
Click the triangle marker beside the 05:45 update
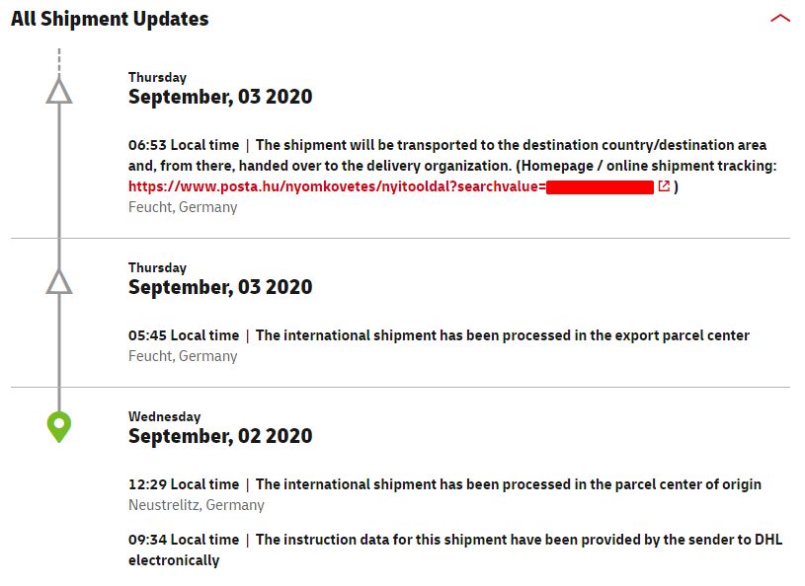pyautogui.click(x=59, y=282)
